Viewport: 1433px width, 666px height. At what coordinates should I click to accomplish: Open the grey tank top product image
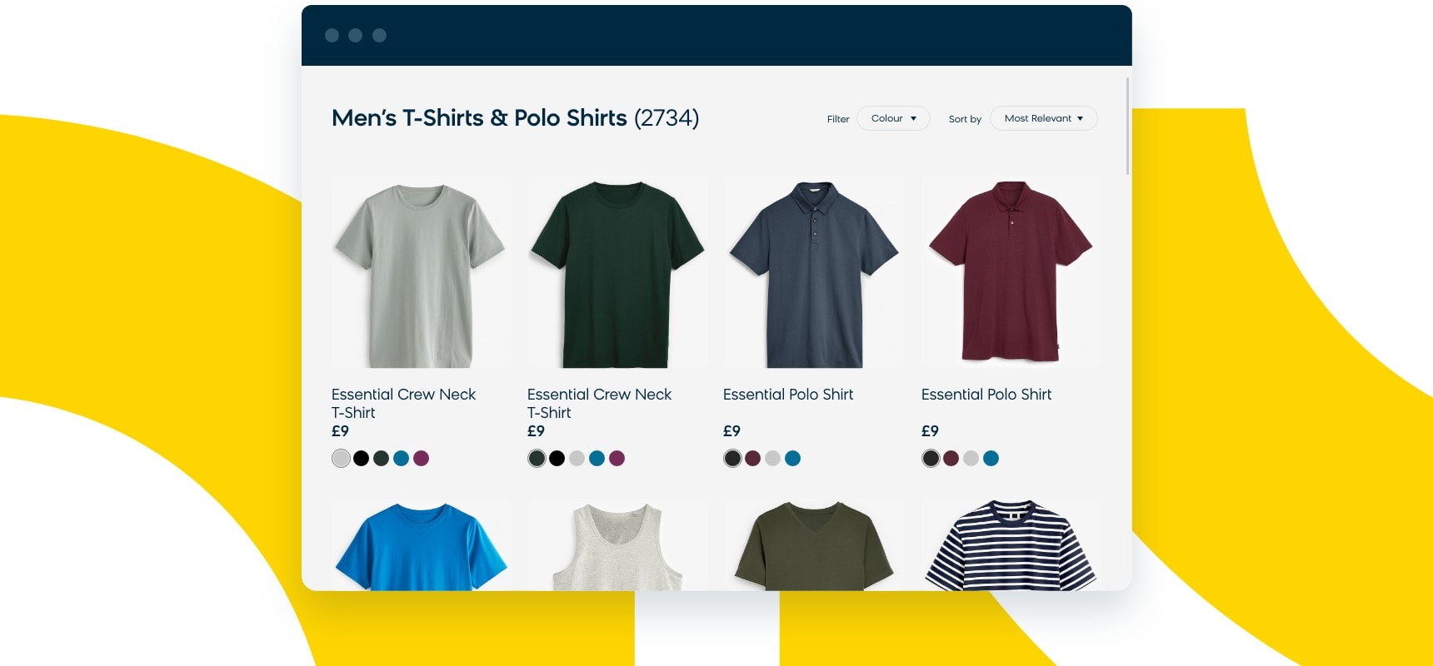617,545
